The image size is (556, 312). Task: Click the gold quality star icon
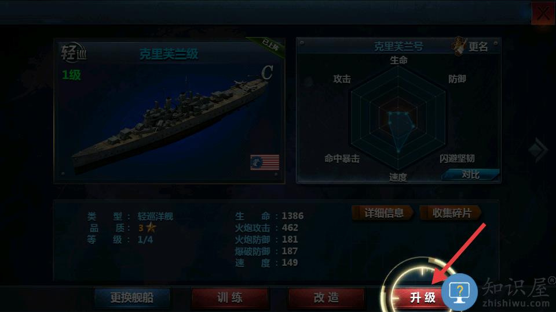151,227
